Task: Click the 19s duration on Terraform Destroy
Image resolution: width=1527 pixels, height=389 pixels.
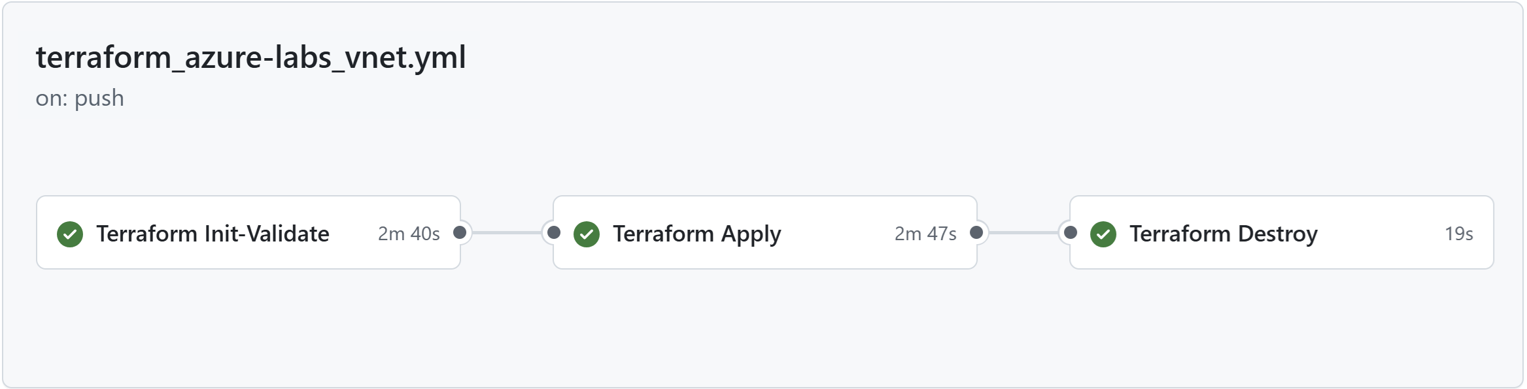Action: pos(1458,234)
